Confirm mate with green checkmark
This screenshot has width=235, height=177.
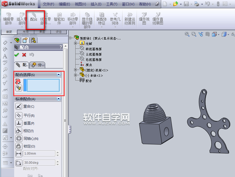tap(17, 55)
